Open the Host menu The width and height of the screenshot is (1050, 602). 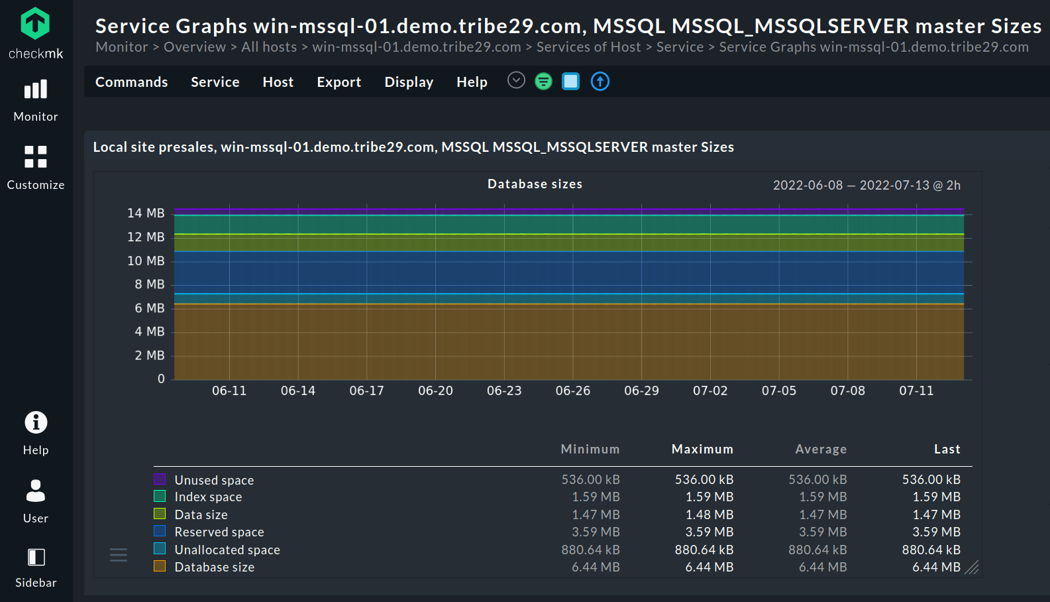coord(278,82)
